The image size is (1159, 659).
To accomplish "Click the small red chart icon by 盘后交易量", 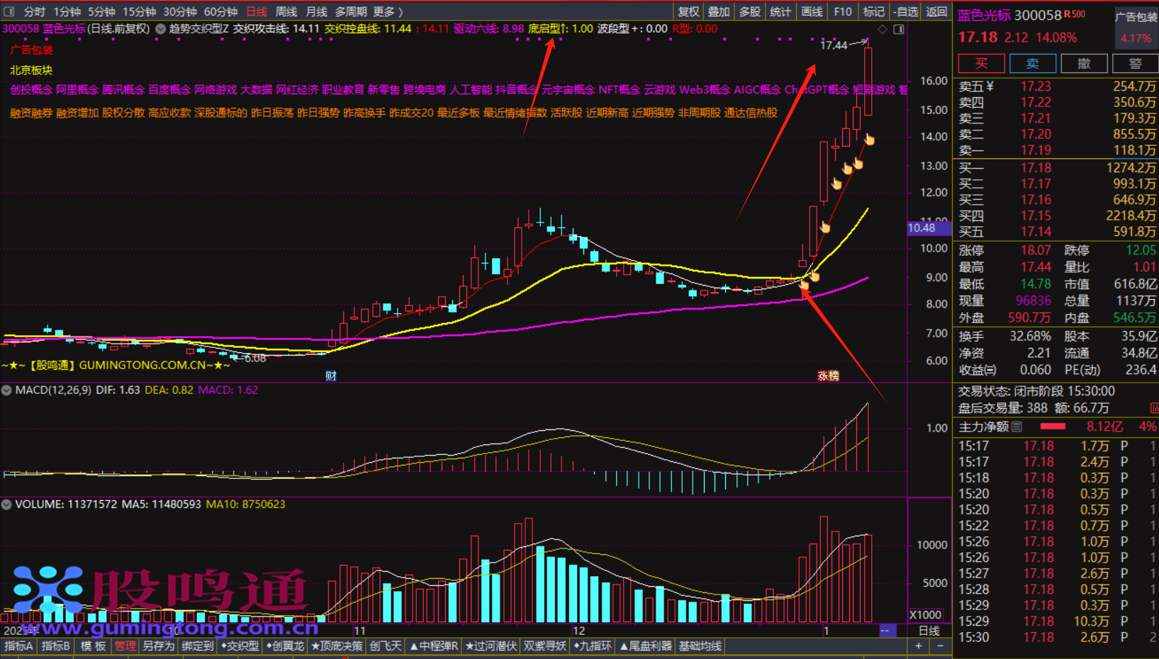I will (x=1153, y=408).
